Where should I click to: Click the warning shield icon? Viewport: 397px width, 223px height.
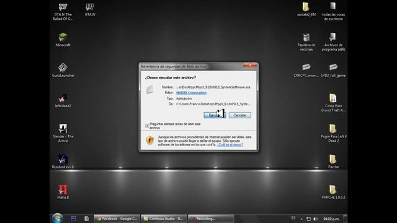point(149,140)
